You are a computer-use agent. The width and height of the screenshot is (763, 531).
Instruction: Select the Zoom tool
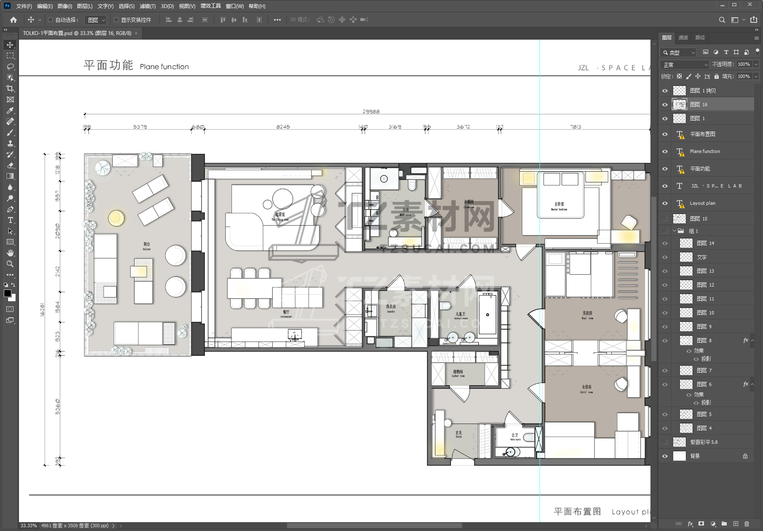(x=10, y=264)
